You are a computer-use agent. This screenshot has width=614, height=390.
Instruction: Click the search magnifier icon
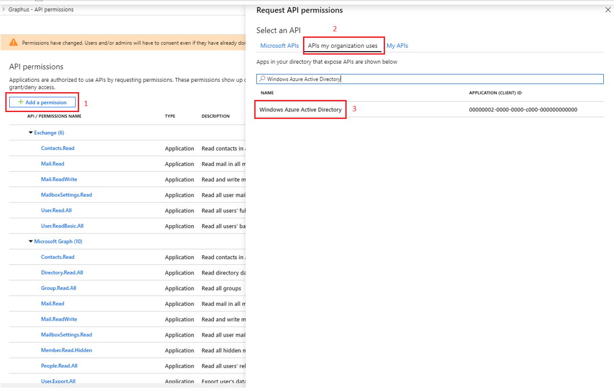[262, 78]
